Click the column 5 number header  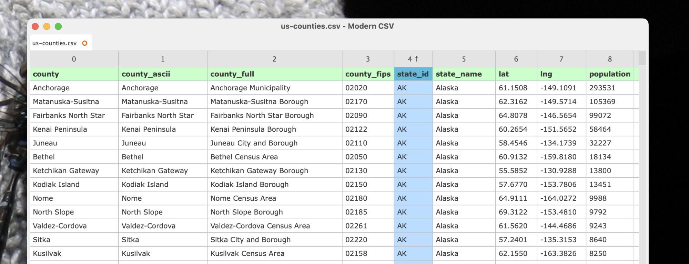coord(464,59)
